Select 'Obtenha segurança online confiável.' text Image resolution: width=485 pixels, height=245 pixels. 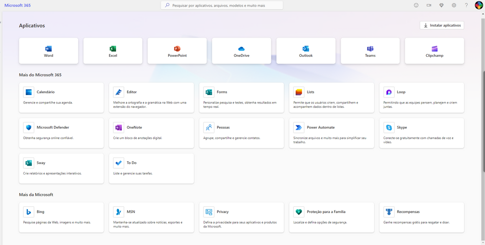pyautogui.click(x=49, y=138)
